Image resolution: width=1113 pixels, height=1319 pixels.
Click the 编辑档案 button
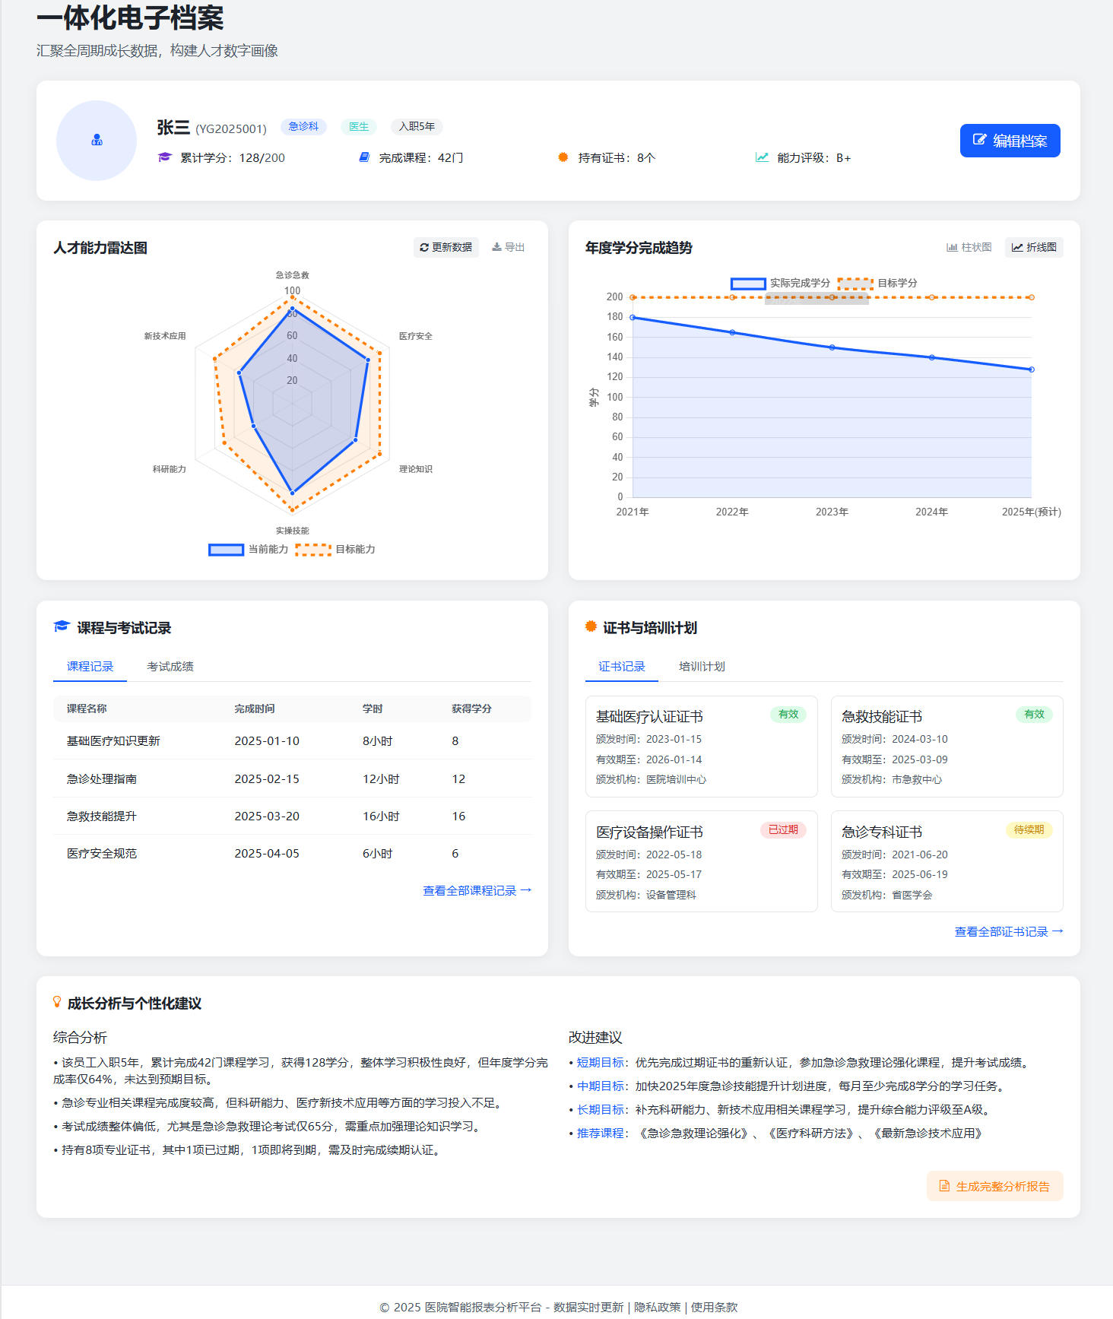click(x=1010, y=141)
